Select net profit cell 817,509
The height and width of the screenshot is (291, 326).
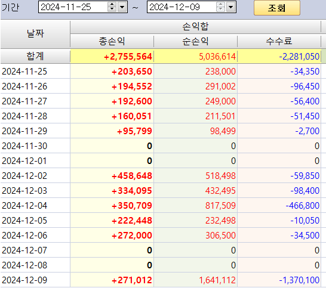pos(195,206)
